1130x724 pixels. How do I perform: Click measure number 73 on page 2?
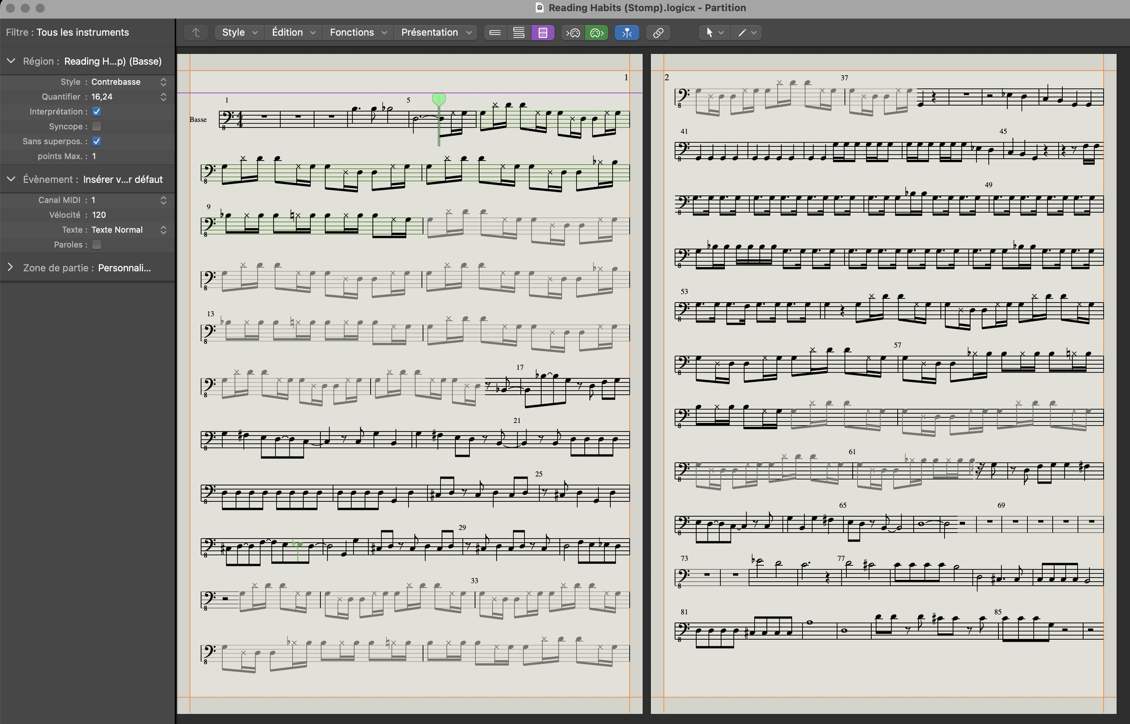pyautogui.click(x=684, y=558)
